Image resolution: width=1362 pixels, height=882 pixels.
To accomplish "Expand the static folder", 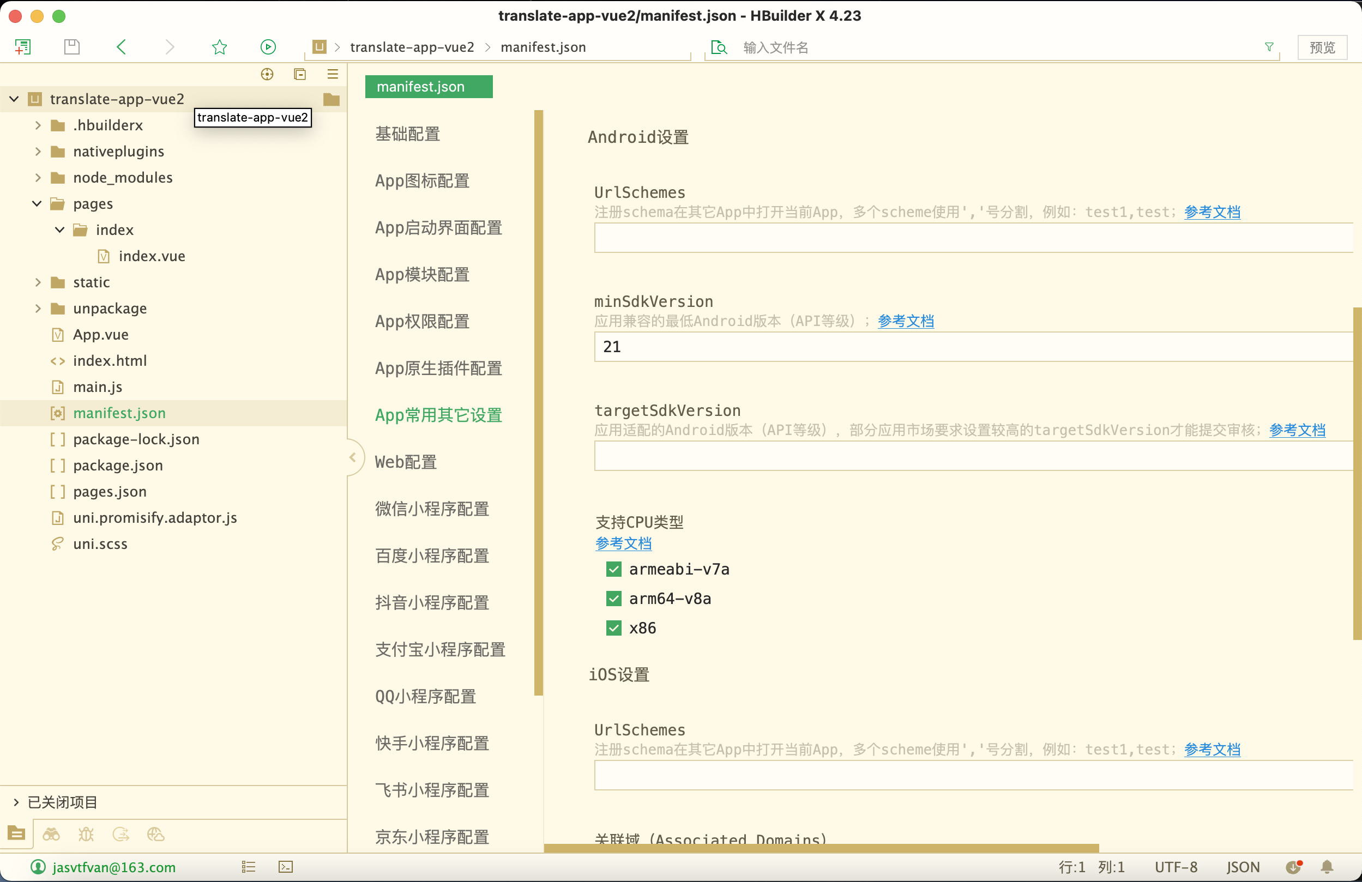I will tap(38, 282).
